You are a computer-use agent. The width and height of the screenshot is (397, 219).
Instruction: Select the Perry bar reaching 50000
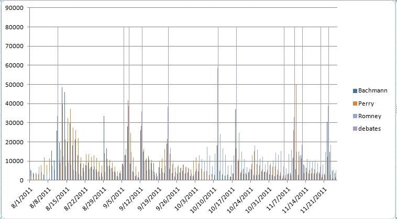tap(296, 132)
